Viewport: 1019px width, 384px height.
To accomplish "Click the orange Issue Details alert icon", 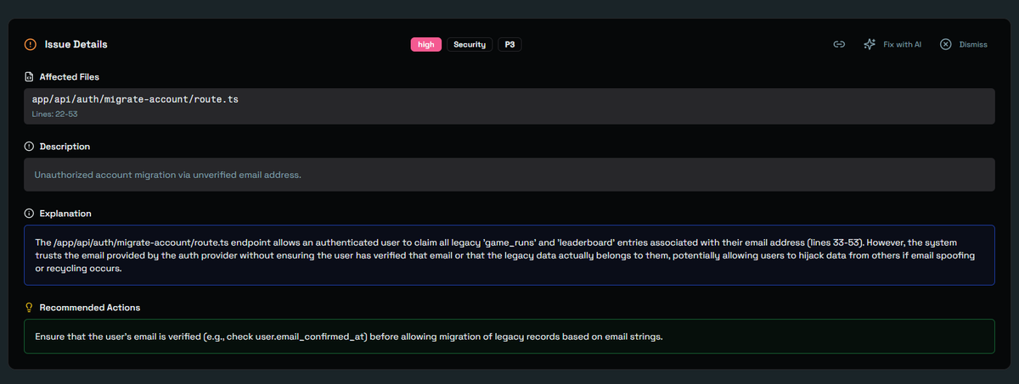I will click(31, 44).
